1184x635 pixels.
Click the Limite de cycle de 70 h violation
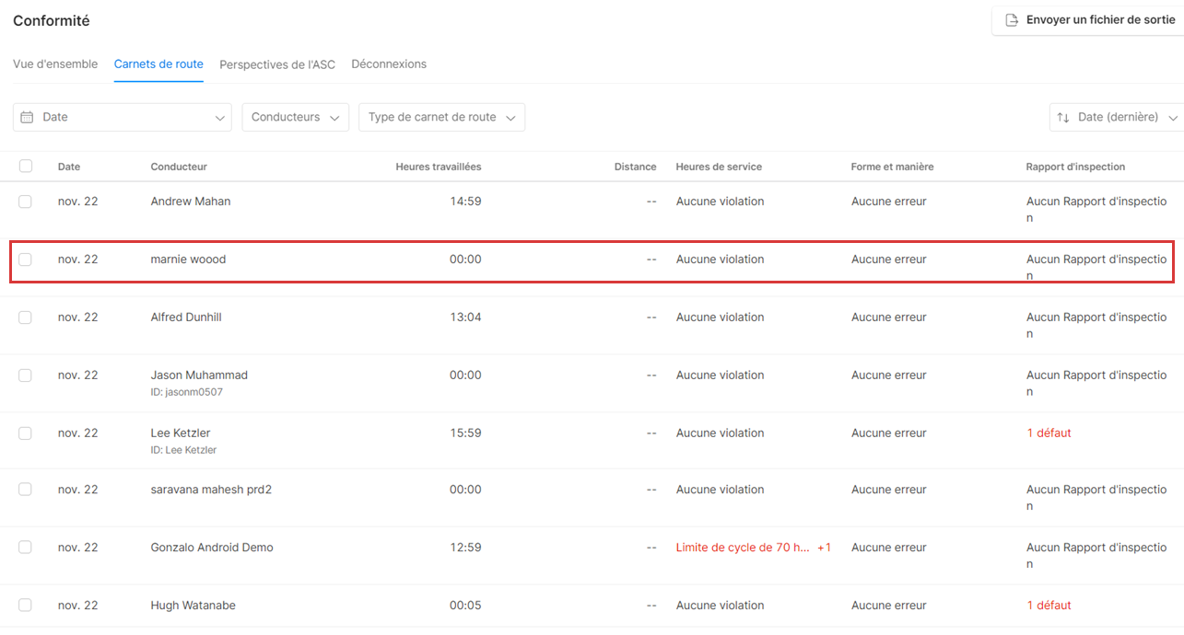(x=743, y=548)
